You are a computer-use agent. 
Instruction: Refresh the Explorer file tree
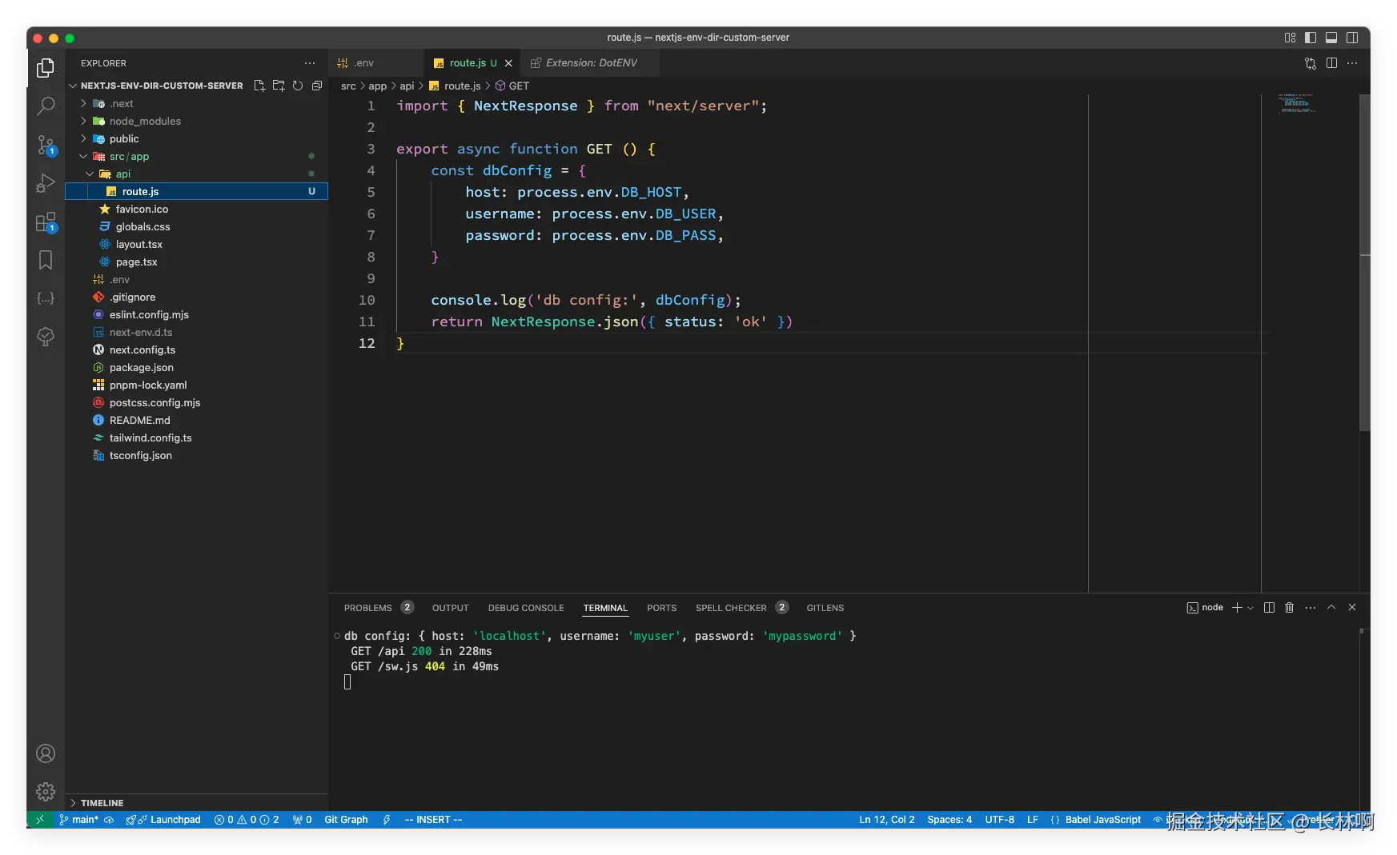(x=298, y=86)
